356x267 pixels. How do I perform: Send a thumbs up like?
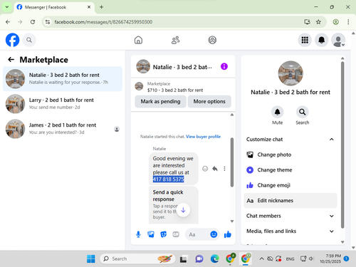(x=228, y=234)
